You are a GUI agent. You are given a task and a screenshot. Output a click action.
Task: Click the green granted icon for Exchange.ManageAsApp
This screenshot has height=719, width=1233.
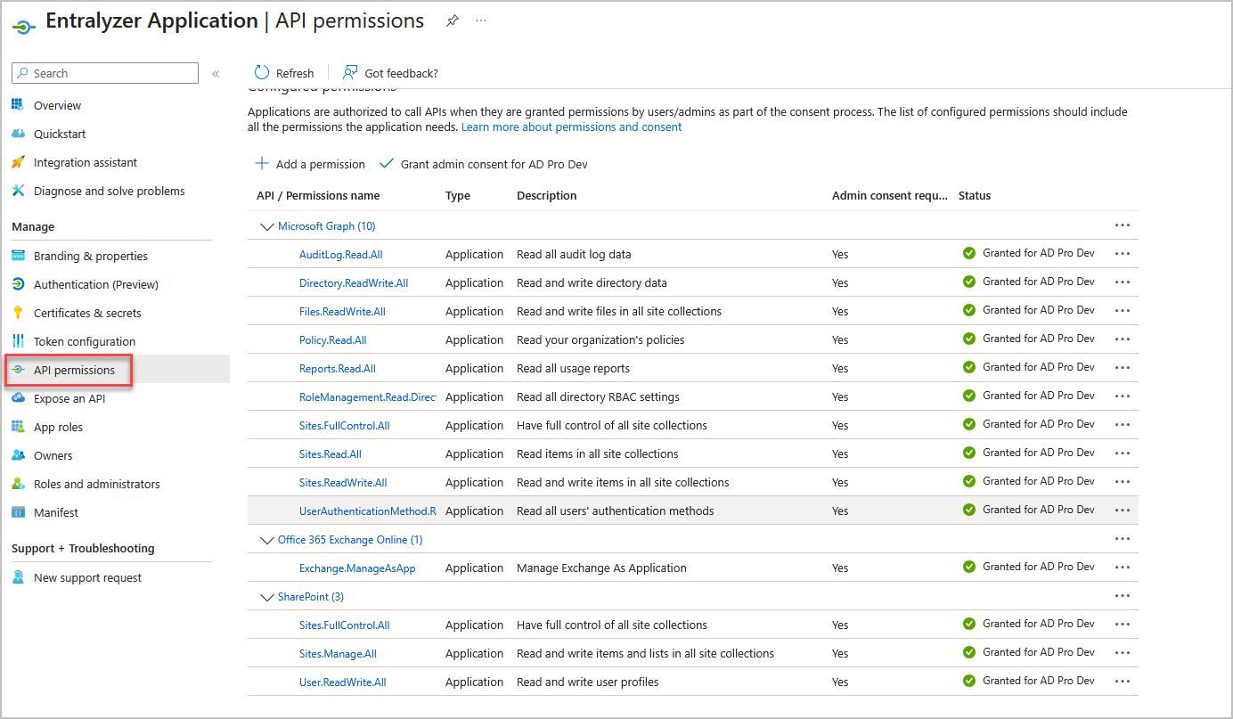(968, 567)
